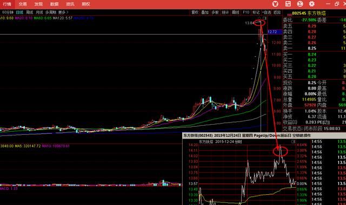Click the MA5: 320147.72 volume label
Screen dimensions: 346x205
28,146
